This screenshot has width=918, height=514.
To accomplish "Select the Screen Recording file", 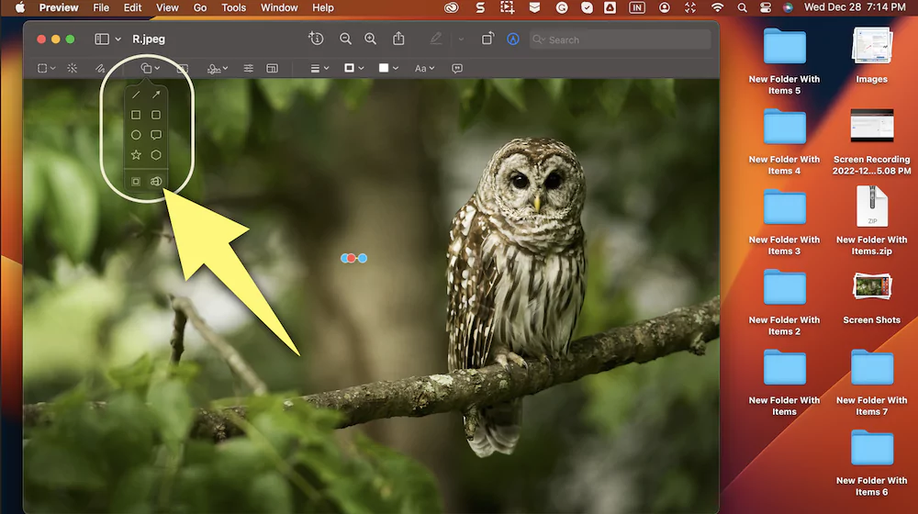I will pyautogui.click(x=872, y=141).
